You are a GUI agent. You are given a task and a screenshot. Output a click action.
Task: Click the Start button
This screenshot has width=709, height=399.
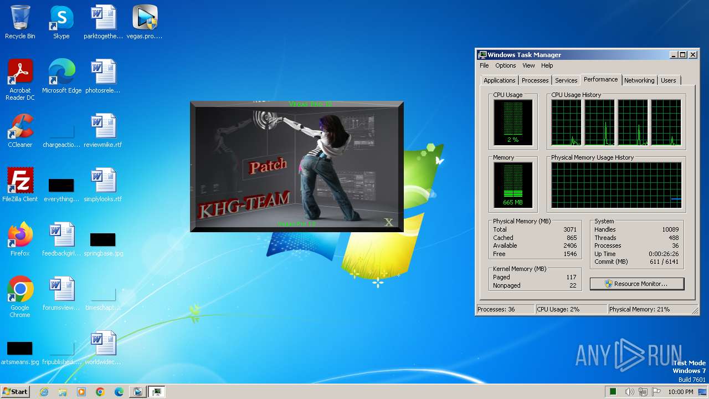point(16,392)
